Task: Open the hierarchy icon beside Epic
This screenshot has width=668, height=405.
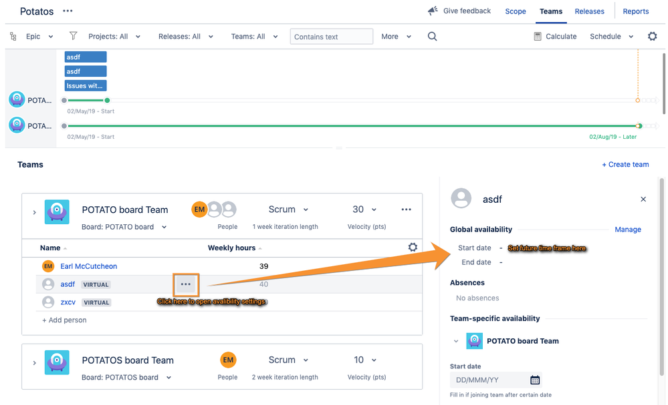Action: [x=13, y=37]
